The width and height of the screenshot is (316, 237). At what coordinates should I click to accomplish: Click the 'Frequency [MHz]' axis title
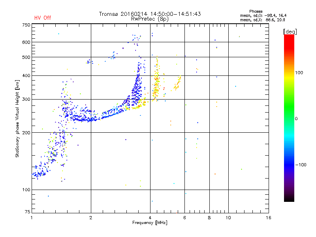[x=150, y=223]
